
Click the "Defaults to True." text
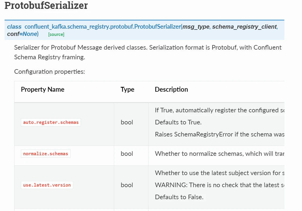coord(178,122)
